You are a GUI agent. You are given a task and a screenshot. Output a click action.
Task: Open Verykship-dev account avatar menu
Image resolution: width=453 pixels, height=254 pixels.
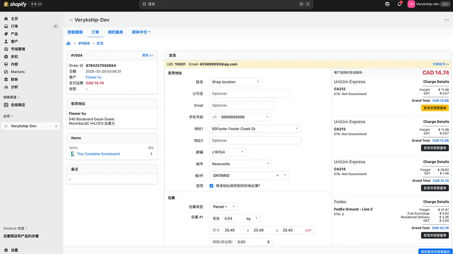411,4
